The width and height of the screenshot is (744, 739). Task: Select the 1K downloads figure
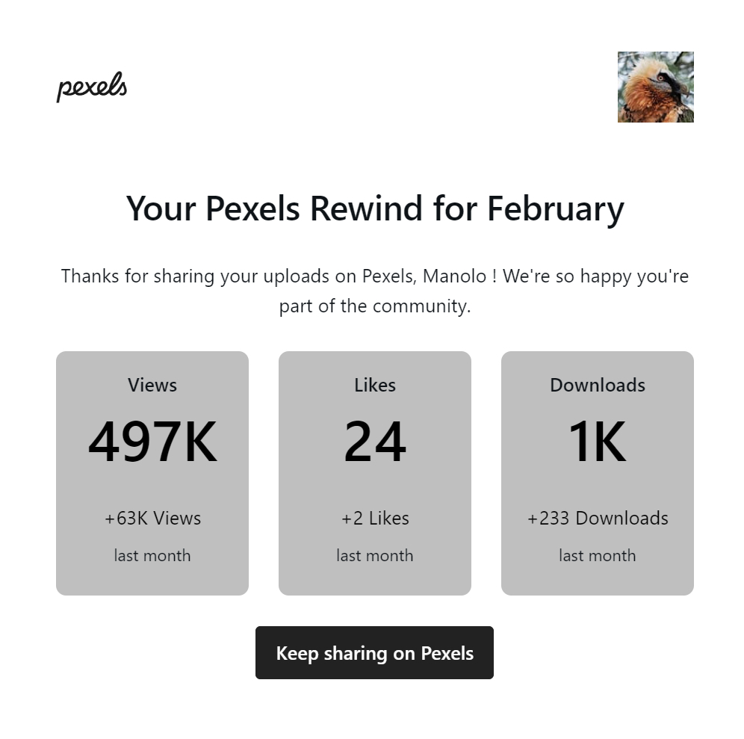point(598,442)
